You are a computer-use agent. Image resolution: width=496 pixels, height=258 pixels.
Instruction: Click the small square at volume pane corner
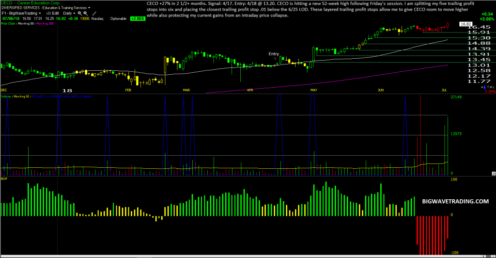pyautogui.click(x=494, y=174)
